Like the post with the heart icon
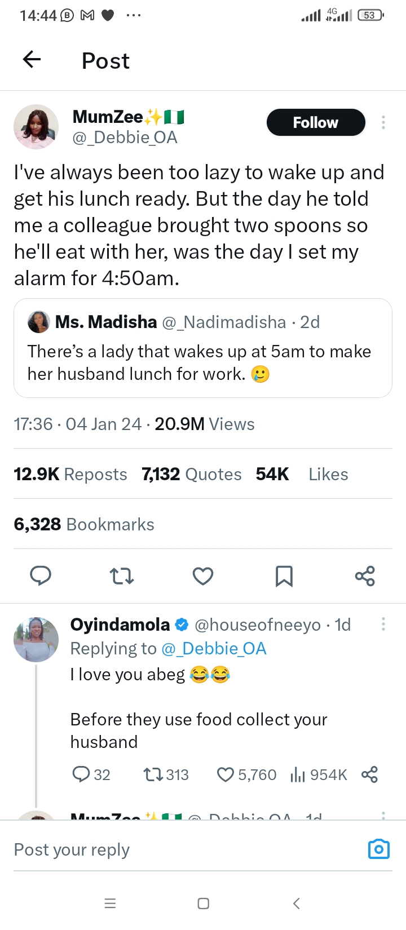Screen dimensions: 406x930 click(x=202, y=576)
